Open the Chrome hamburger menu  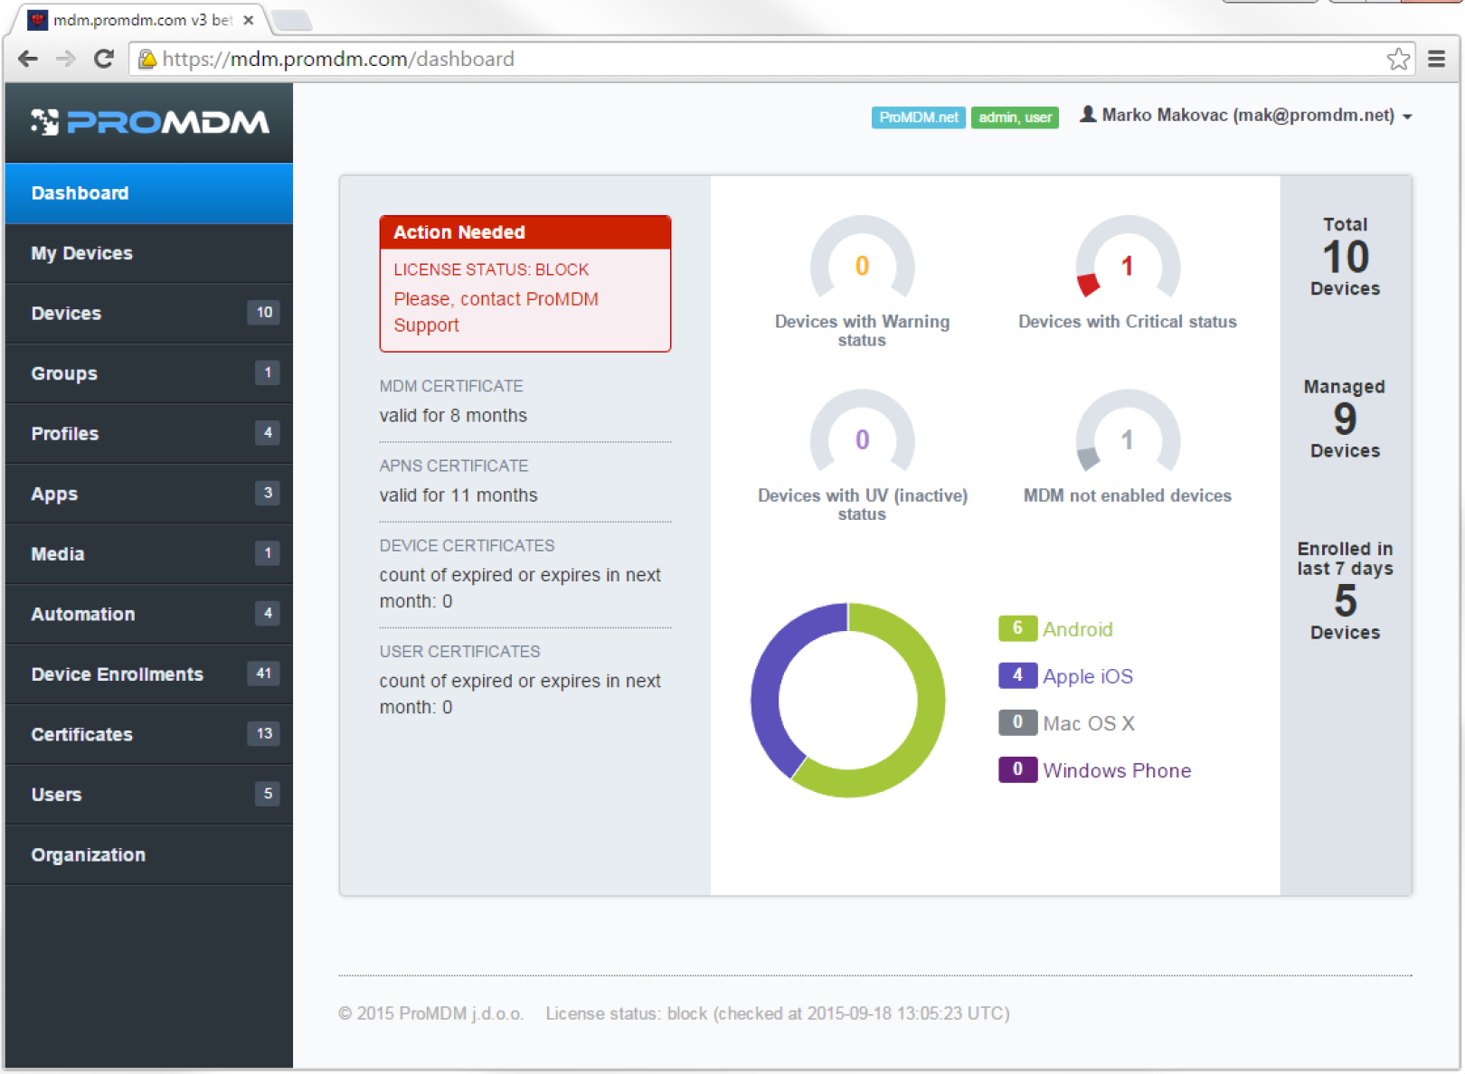pyautogui.click(x=1436, y=60)
